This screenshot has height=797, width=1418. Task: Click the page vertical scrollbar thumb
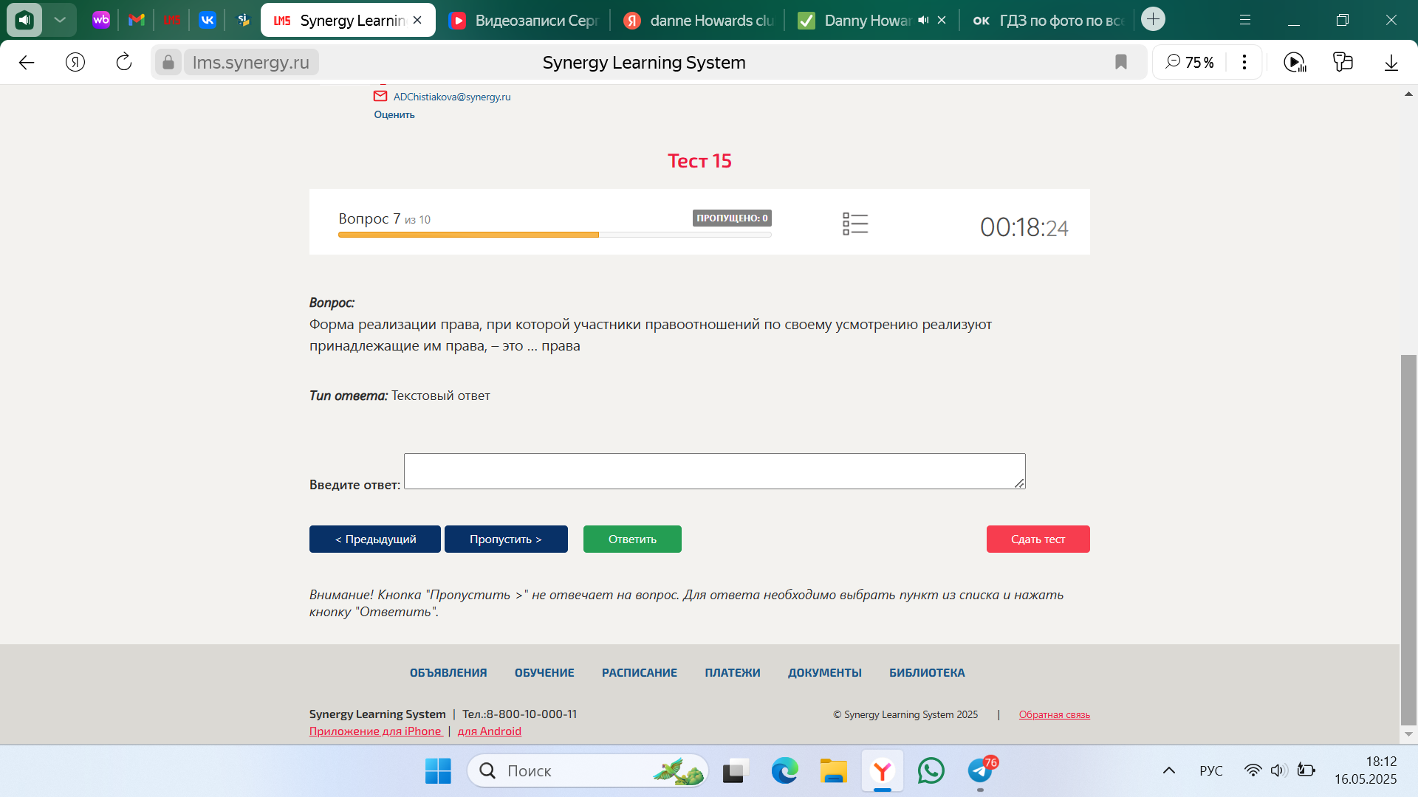(x=1408, y=540)
